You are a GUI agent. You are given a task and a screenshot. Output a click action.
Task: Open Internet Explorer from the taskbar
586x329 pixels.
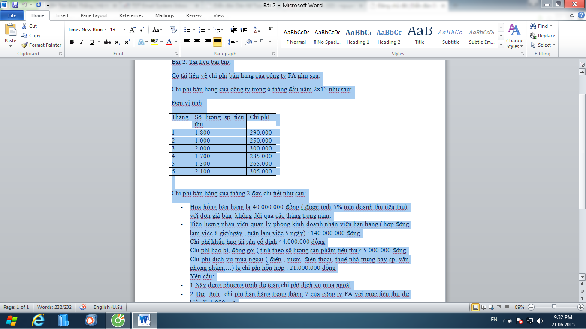[x=38, y=320]
